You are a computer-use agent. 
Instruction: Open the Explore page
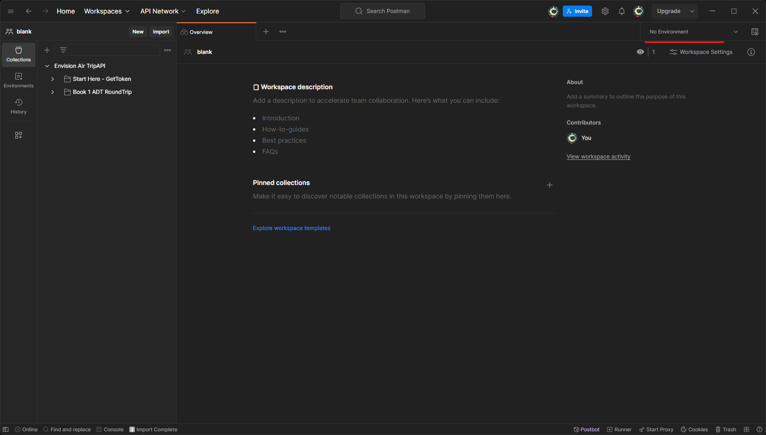(x=207, y=11)
